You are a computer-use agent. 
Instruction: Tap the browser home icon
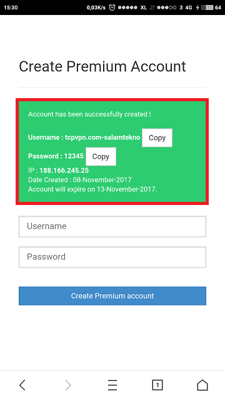pos(202,385)
